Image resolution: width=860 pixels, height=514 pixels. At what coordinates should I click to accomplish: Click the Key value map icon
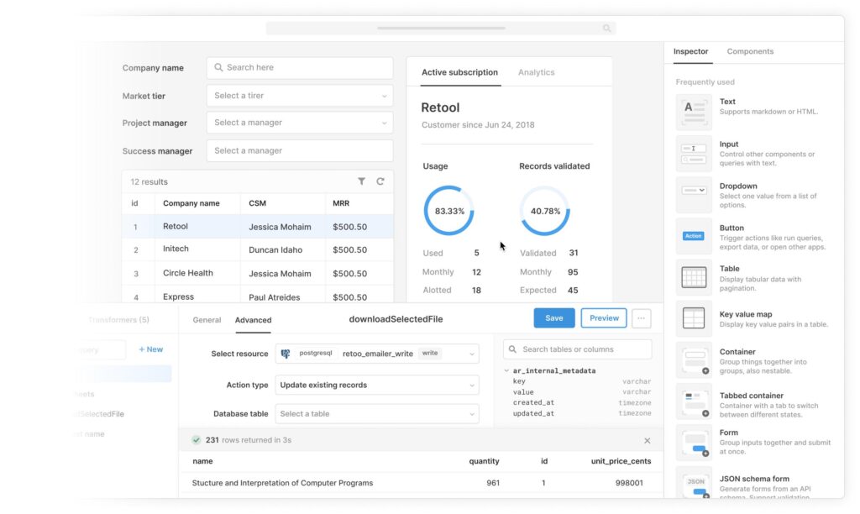tap(693, 319)
